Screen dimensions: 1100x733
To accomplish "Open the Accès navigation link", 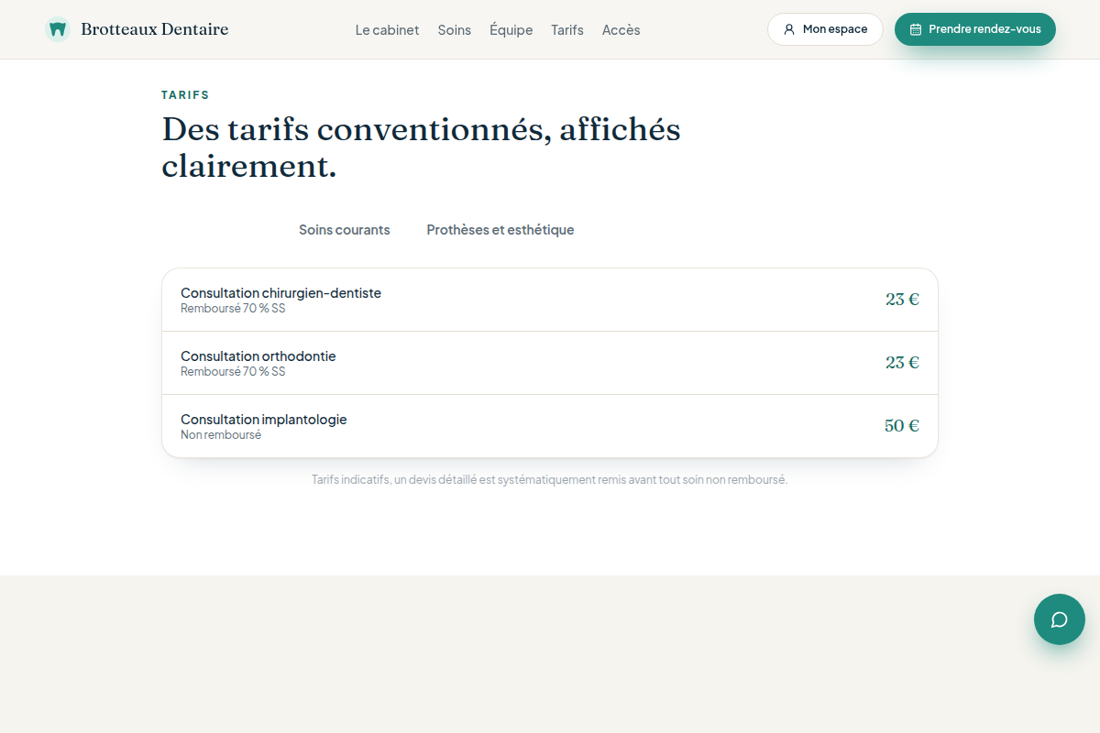I will [621, 30].
